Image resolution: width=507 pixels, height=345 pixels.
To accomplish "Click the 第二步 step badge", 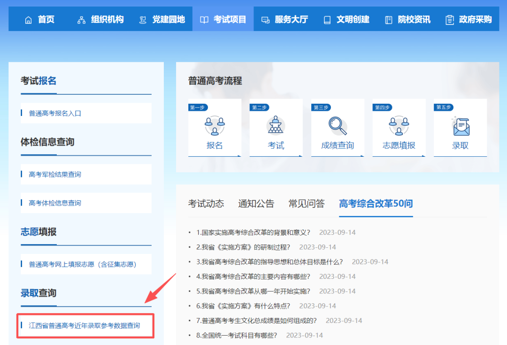I will click(259, 107).
